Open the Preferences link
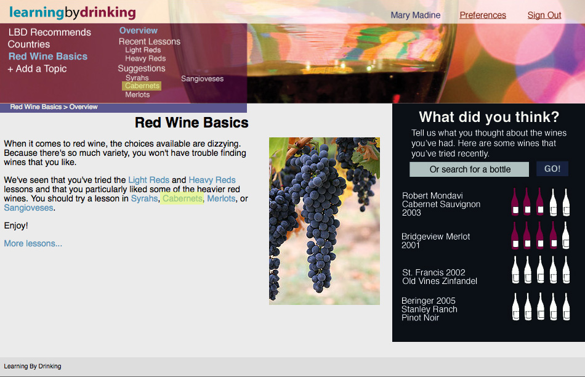The height and width of the screenshot is (377, 585). click(483, 15)
